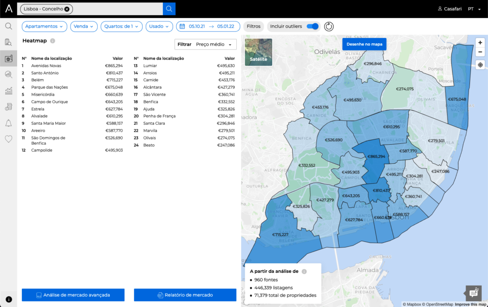Select Avenidas Novas in the list
This screenshot has height=307, width=488.
tap(72, 66)
